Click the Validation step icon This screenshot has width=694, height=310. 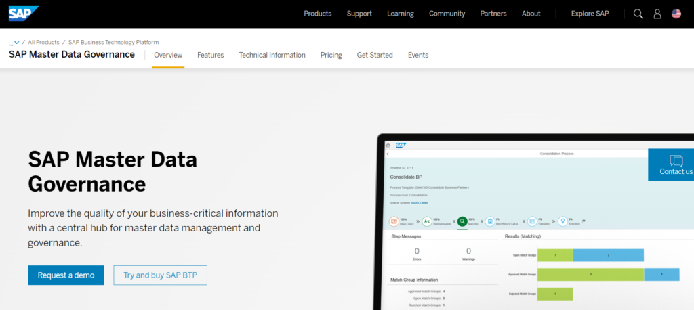[533, 221]
